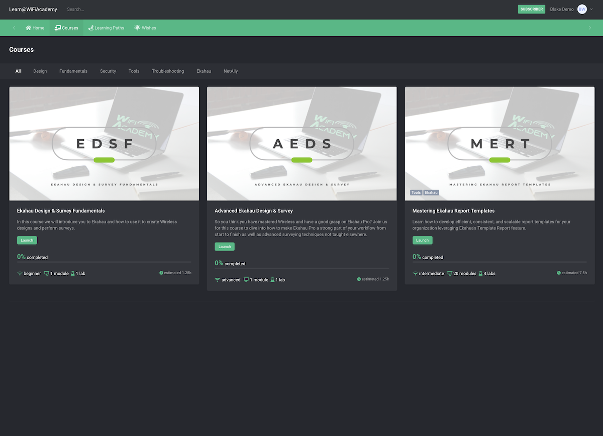The height and width of the screenshot is (436, 603).
Task: Select the Tools category tab
Action: click(134, 71)
